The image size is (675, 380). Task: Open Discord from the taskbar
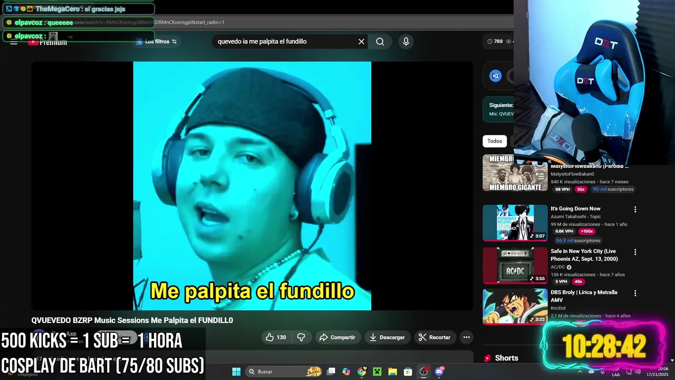pyautogui.click(x=439, y=372)
